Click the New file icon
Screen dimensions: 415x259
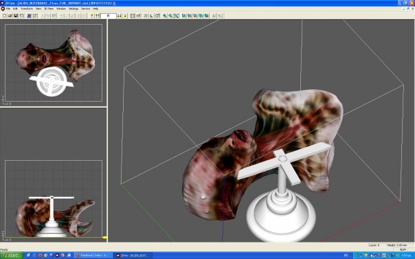pos(4,16)
